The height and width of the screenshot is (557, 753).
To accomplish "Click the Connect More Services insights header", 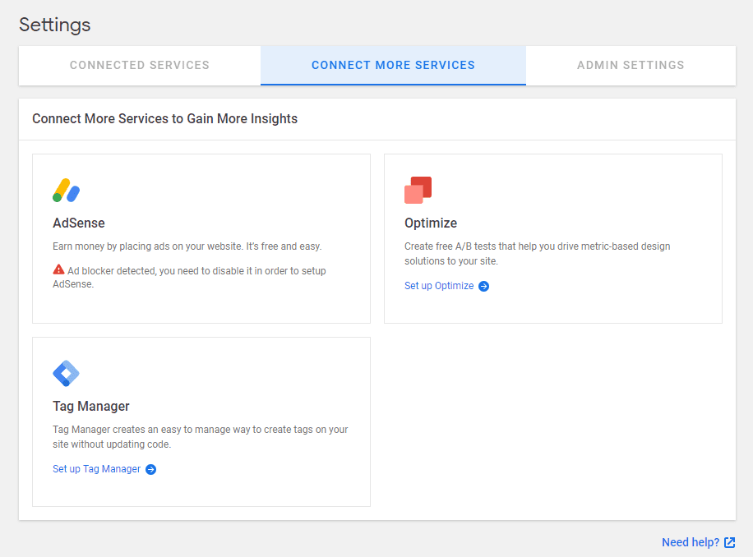I will pos(164,118).
